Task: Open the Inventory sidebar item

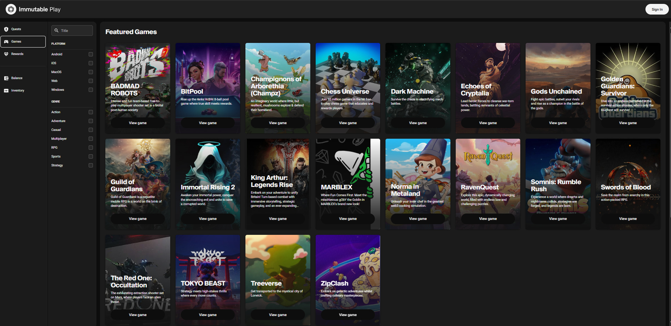Action: click(23, 90)
